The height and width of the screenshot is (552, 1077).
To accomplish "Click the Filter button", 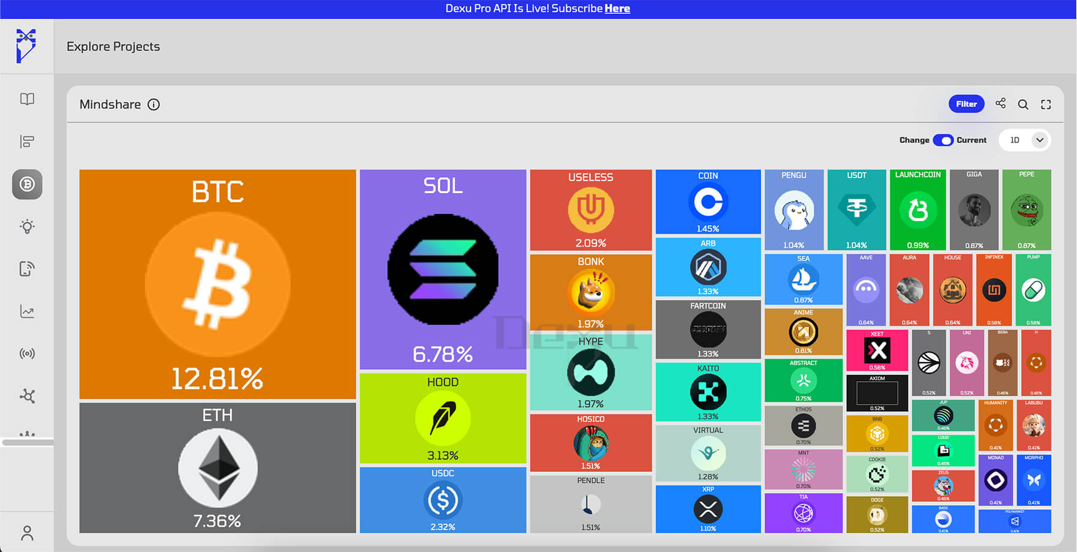I will pos(966,104).
